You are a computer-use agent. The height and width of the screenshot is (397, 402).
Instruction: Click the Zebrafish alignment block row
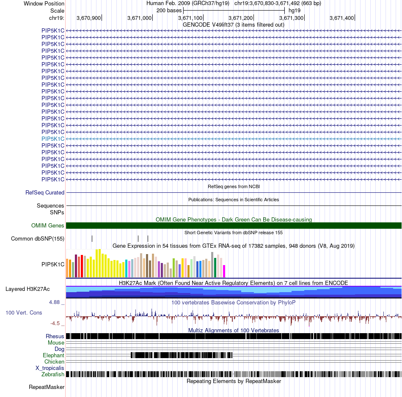click(x=234, y=374)
